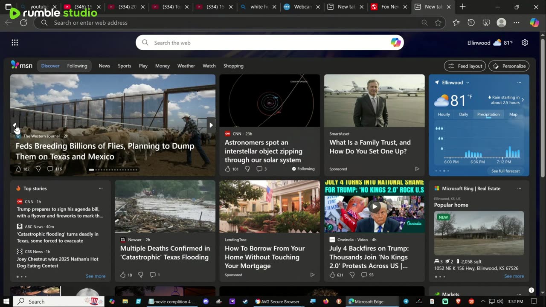Click the ad choices icon on LendingTree card
Viewport: 546px width, 307px height.
point(312,275)
